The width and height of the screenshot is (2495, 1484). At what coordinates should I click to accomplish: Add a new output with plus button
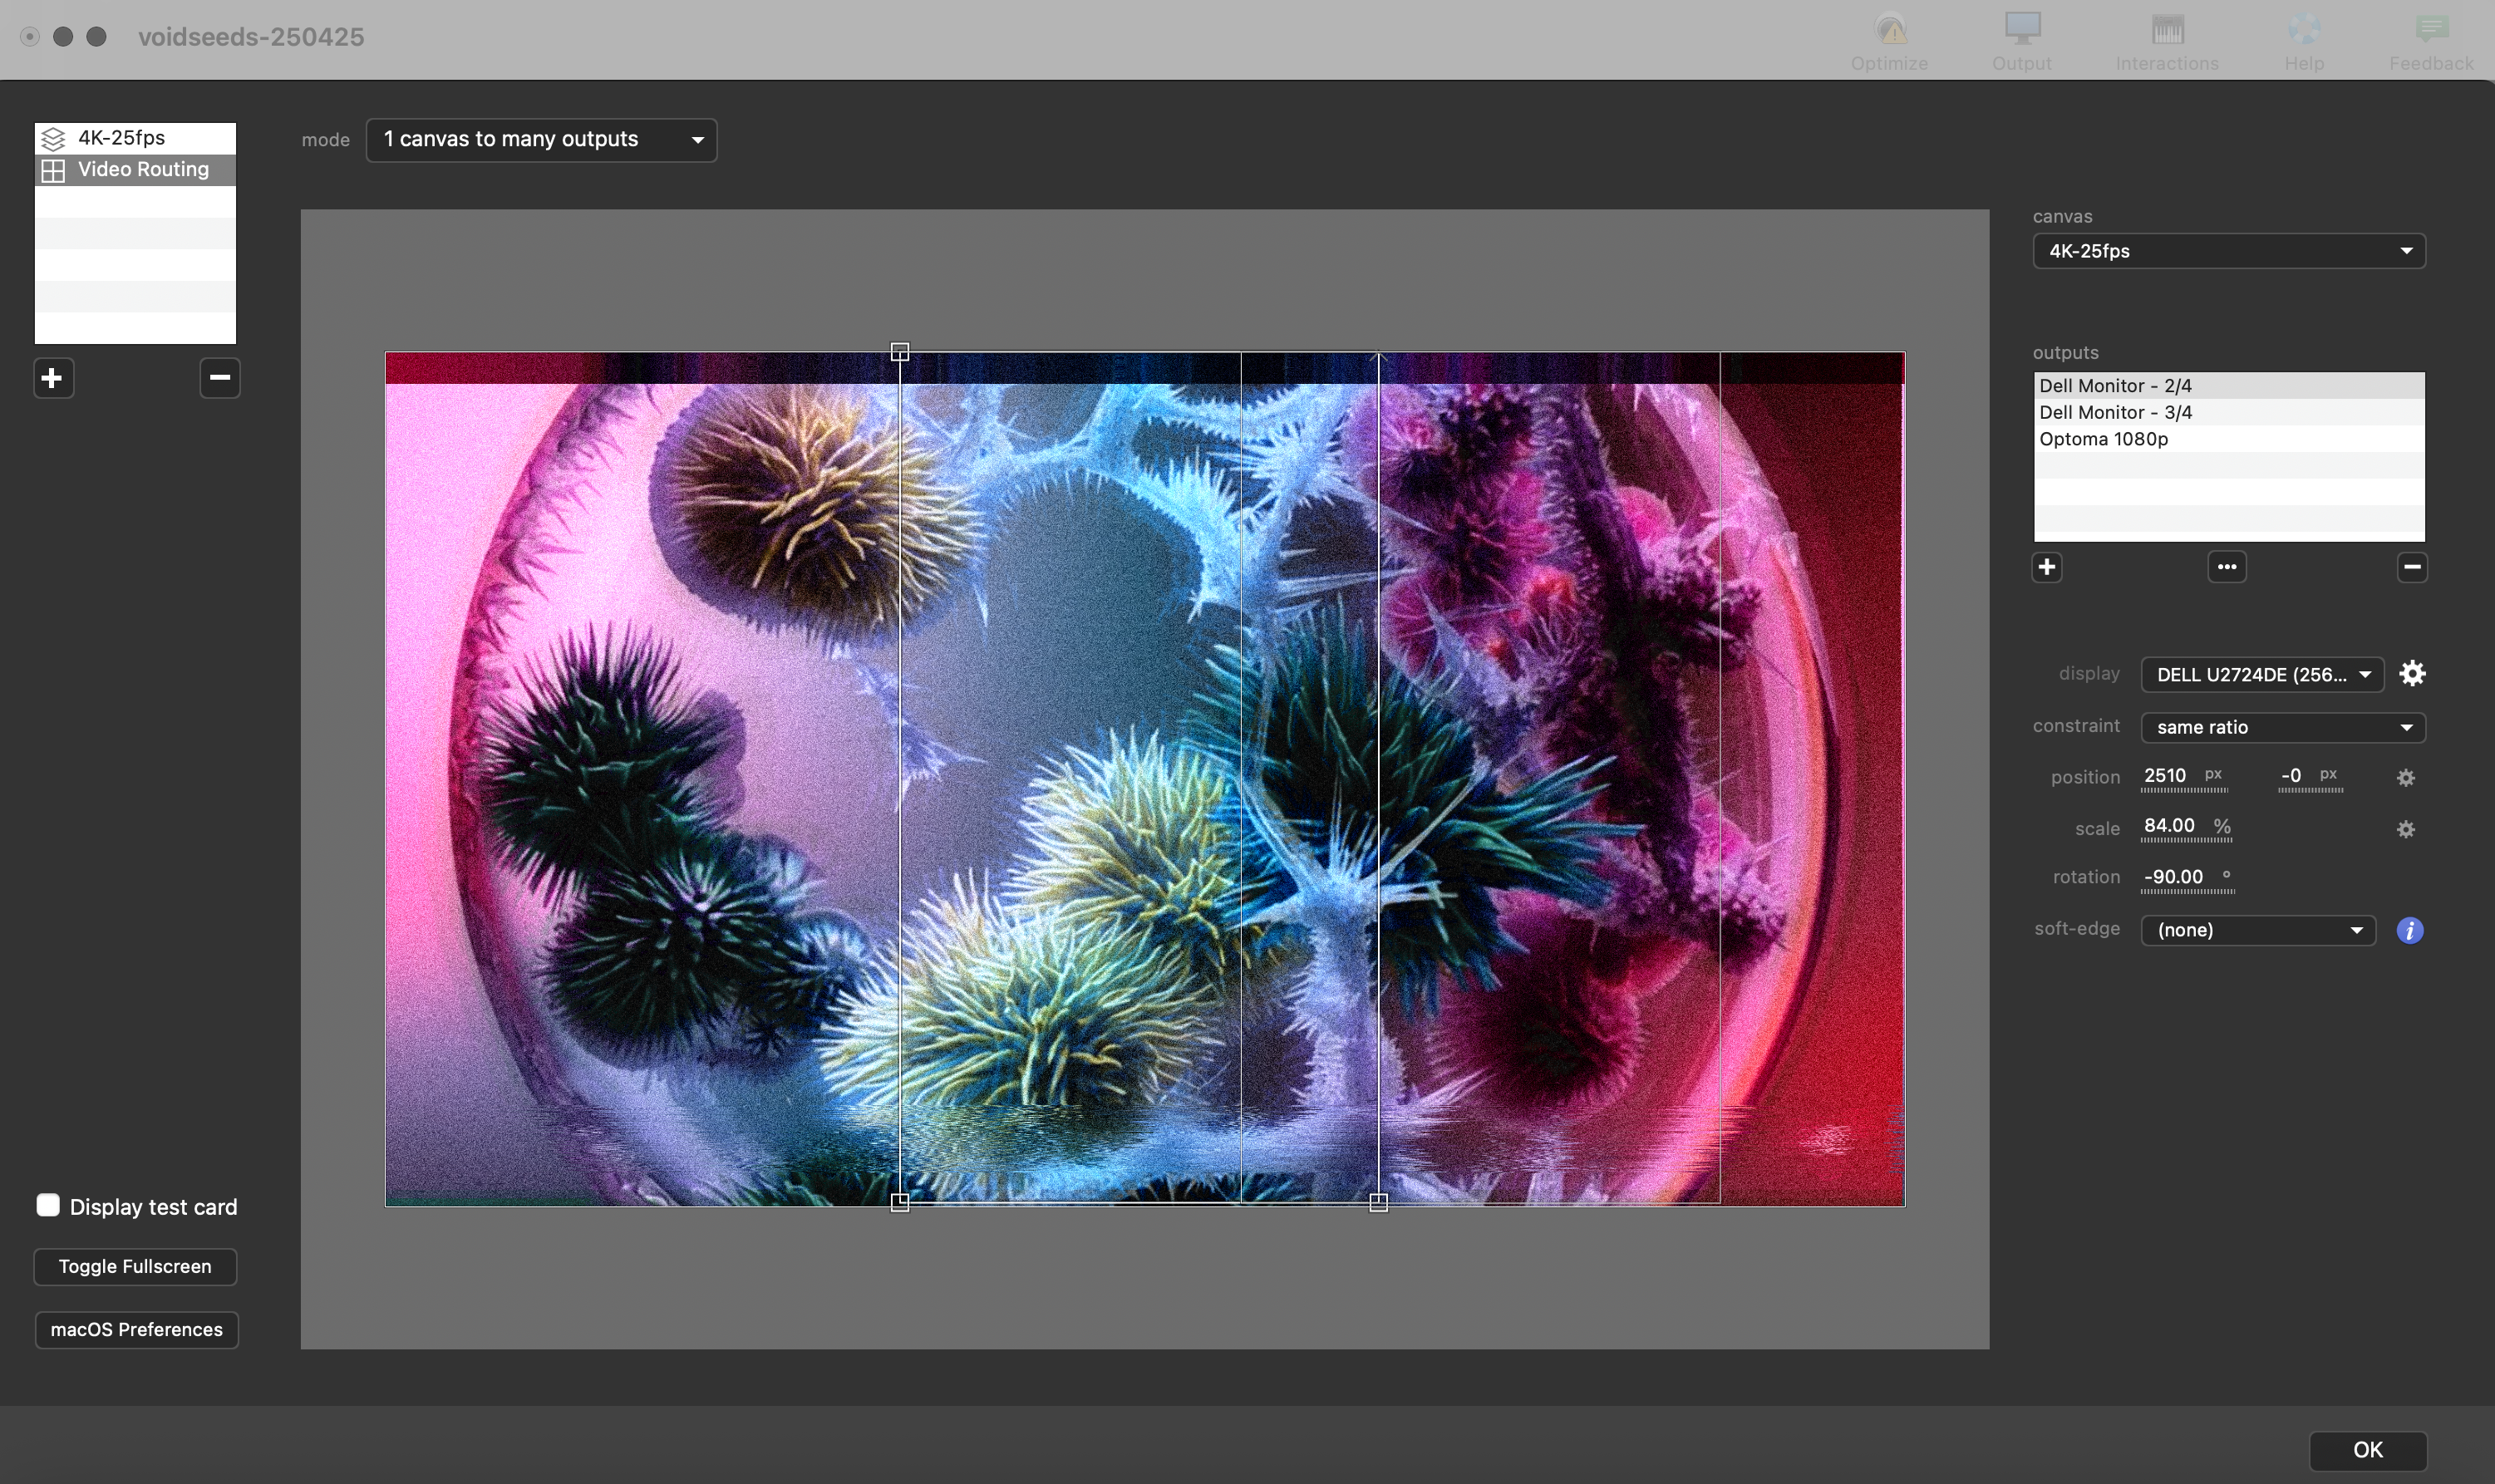[2046, 567]
